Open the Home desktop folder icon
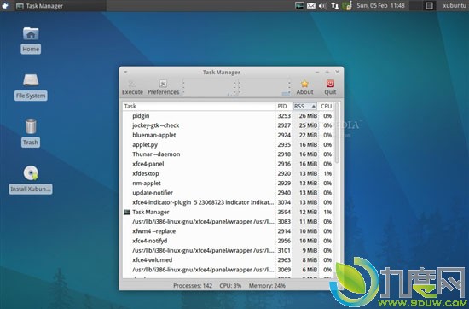The height and width of the screenshot is (309, 469). [31, 33]
